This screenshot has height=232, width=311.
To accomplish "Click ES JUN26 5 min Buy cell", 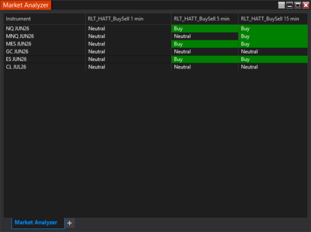I will [205, 59].
